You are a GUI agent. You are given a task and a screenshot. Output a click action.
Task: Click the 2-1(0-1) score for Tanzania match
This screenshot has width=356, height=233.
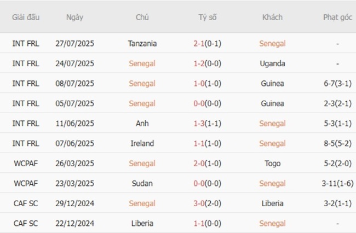(x=207, y=43)
